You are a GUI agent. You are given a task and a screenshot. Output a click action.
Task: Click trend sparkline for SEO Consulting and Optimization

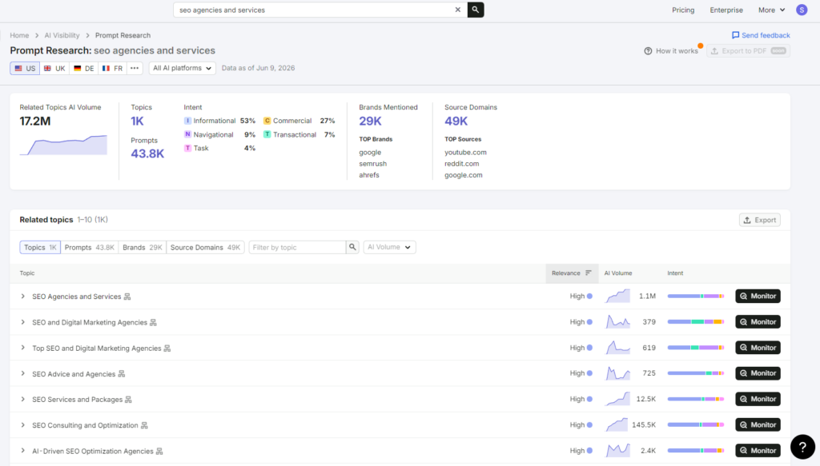pyautogui.click(x=617, y=424)
